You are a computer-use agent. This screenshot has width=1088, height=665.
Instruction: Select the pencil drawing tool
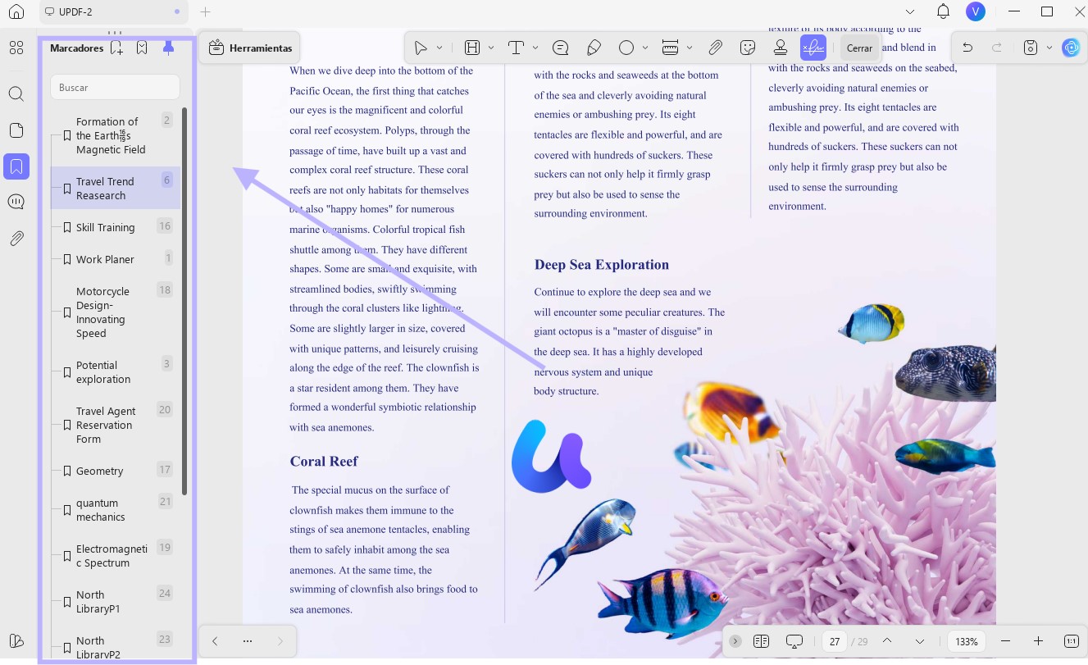pyautogui.click(x=594, y=48)
